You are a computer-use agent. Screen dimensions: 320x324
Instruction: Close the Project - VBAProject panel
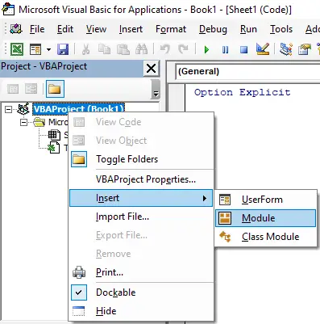152,69
